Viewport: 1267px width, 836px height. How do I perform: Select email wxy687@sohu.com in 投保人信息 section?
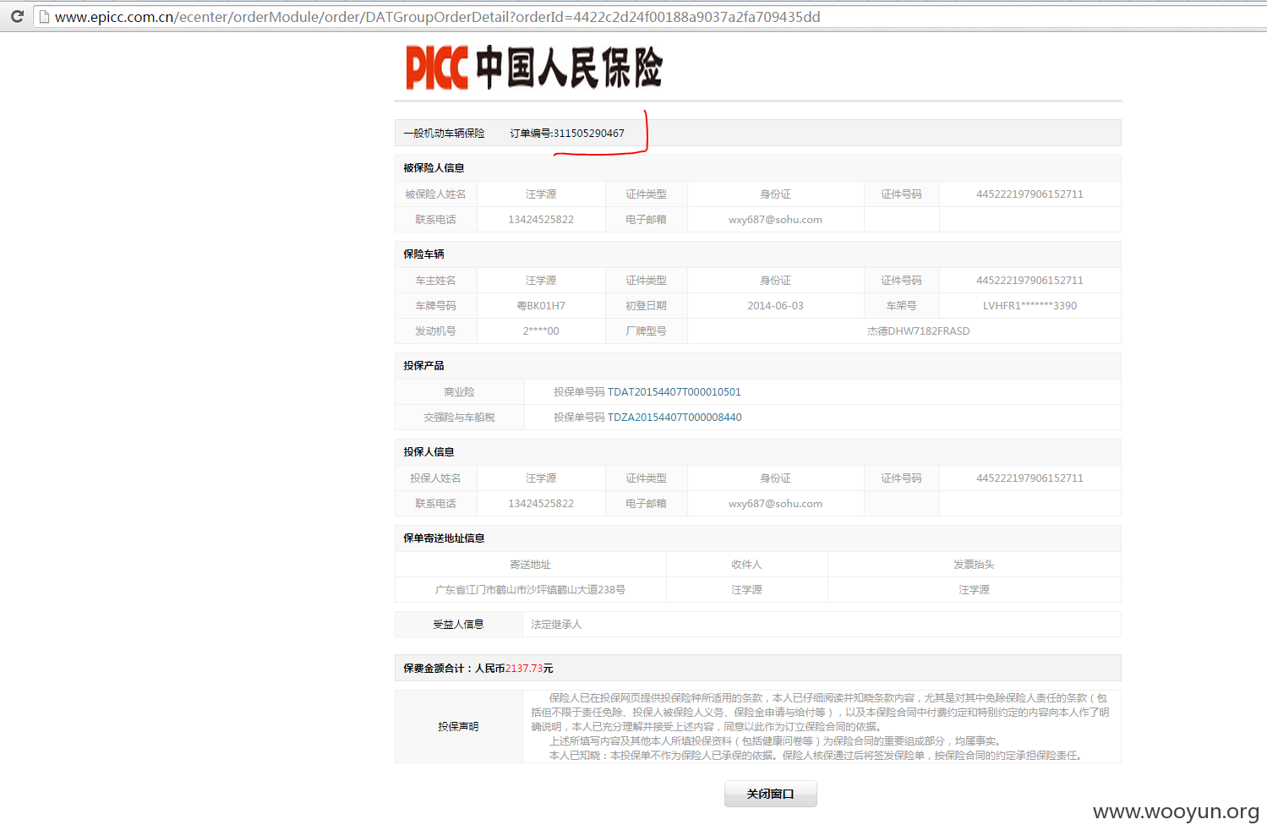pos(775,504)
